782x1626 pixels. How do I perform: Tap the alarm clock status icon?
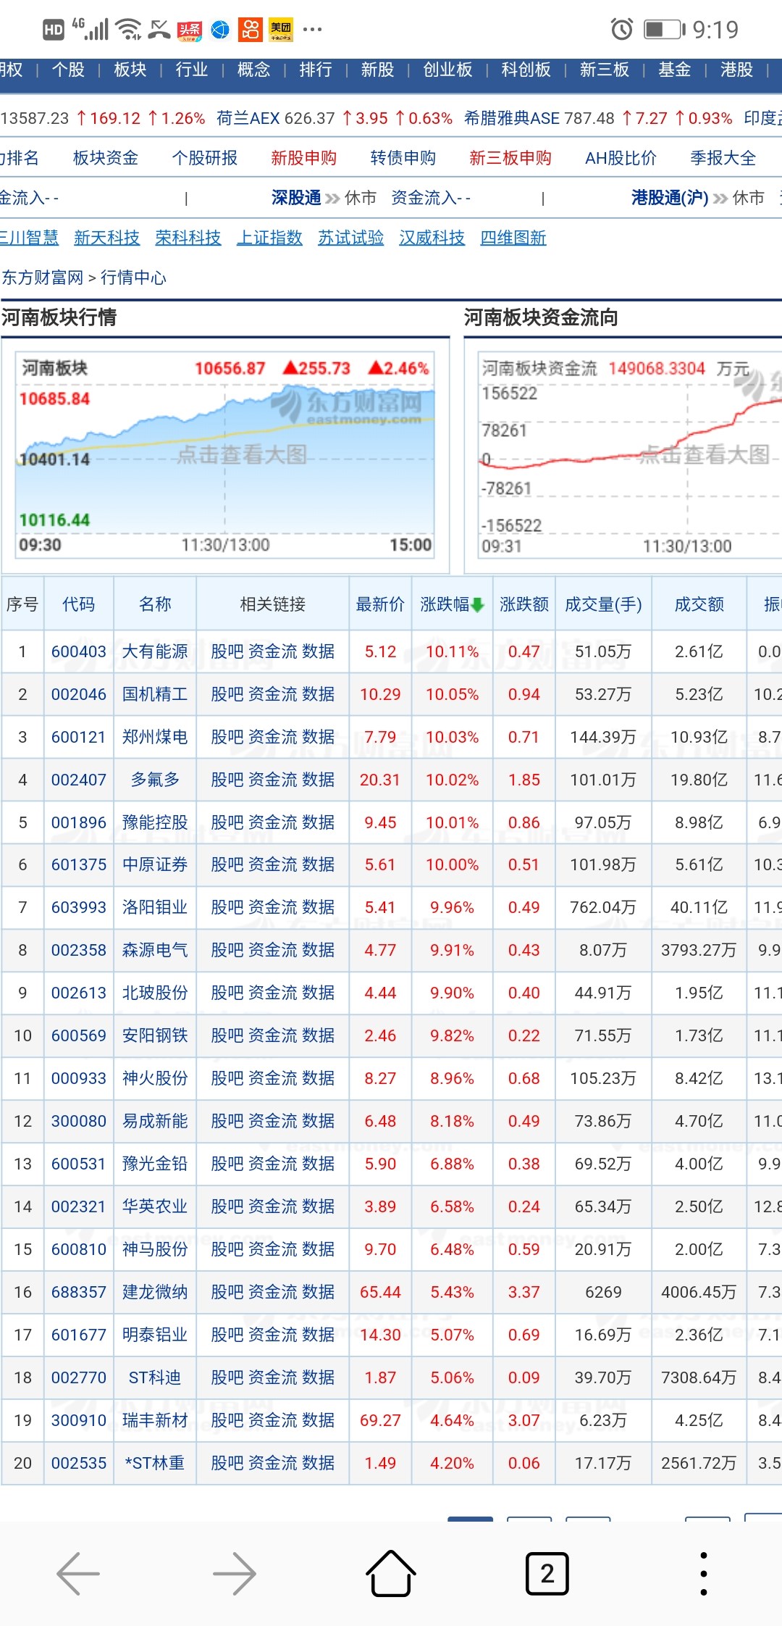621,29
